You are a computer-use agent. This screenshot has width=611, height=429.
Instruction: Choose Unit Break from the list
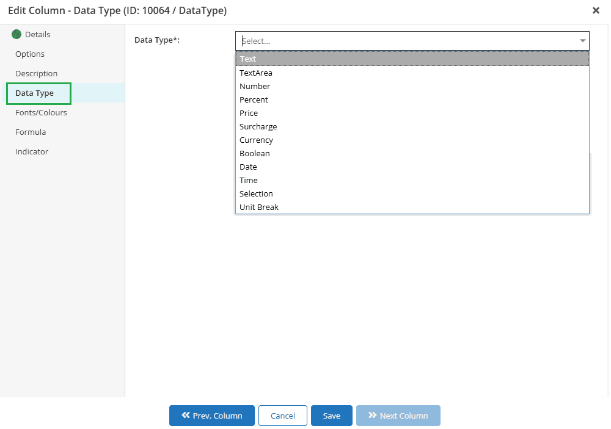[412, 207]
